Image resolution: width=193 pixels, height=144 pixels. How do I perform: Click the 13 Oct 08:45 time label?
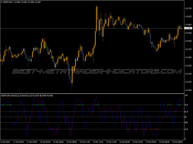(178, 142)
